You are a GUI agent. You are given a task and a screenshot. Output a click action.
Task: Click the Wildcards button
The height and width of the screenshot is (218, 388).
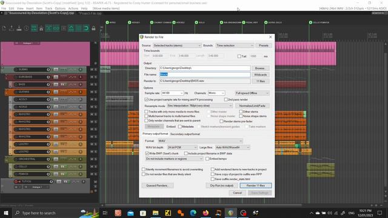pyautogui.click(x=260, y=74)
